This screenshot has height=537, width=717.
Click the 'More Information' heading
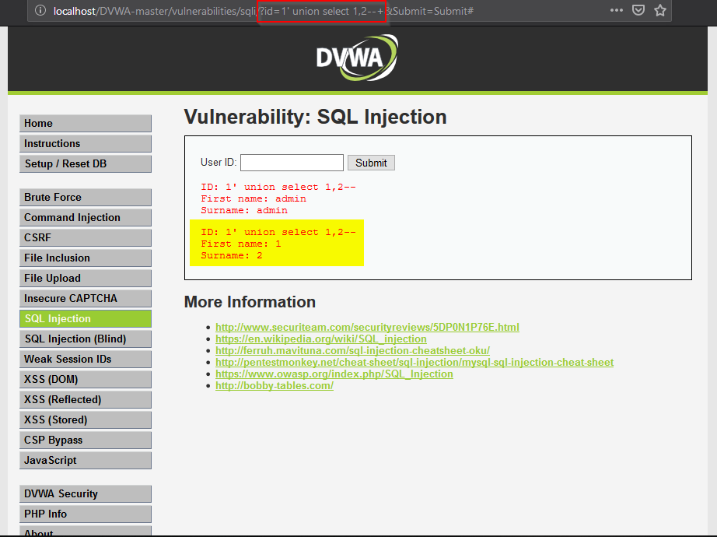click(250, 302)
